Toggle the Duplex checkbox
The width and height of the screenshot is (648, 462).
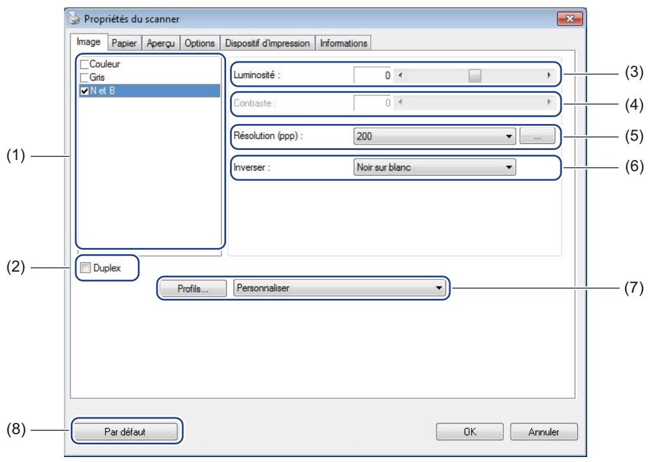coord(86,268)
